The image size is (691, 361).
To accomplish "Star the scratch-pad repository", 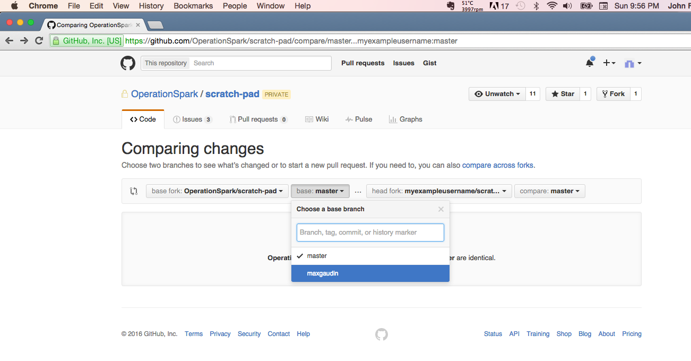I will point(563,94).
